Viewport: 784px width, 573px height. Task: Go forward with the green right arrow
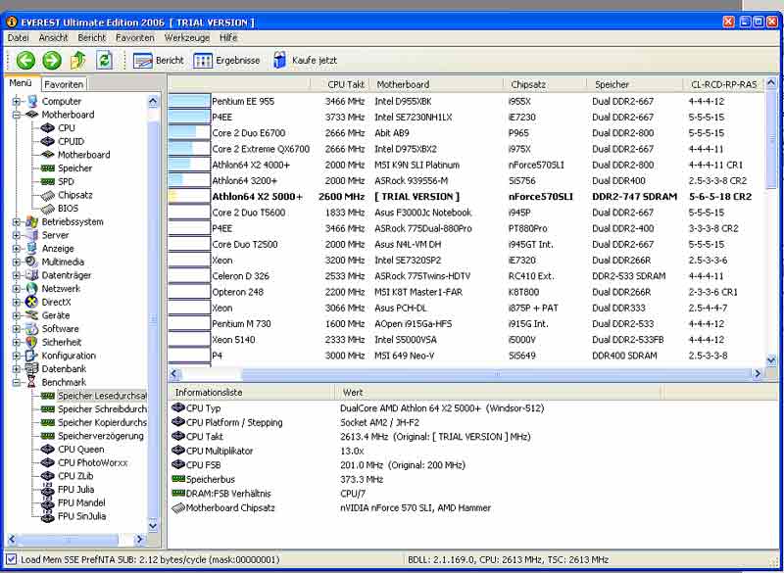pyautogui.click(x=52, y=61)
